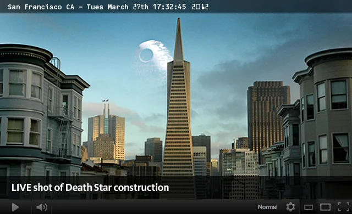
Task: Open the video settings gear
Action: pos(290,207)
